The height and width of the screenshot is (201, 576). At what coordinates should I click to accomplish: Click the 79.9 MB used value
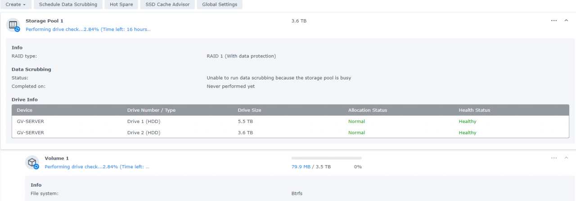(x=301, y=166)
